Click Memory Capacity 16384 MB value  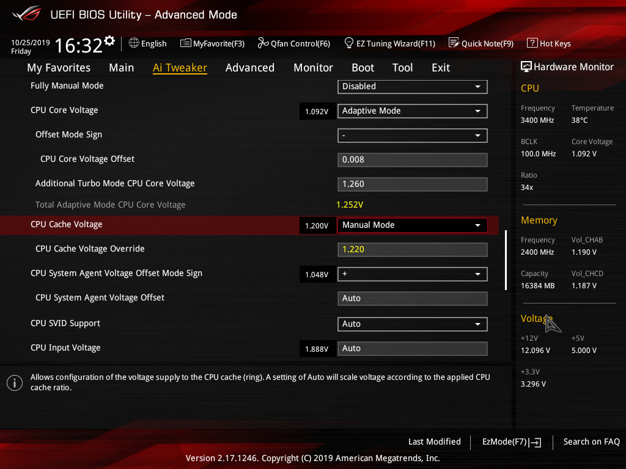tap(538, 286)
